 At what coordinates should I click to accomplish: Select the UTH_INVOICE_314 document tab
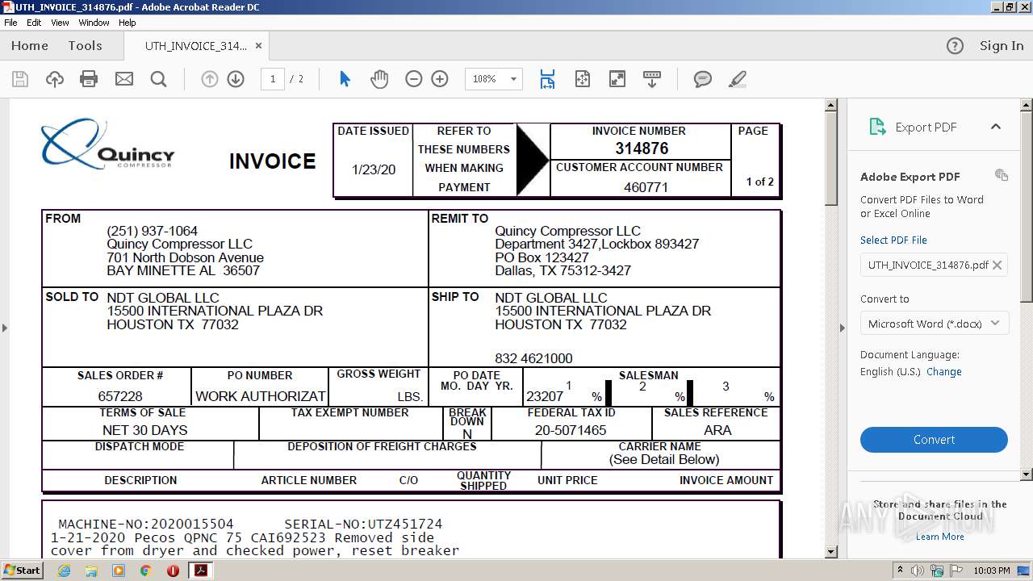click(x=196, y=46)
